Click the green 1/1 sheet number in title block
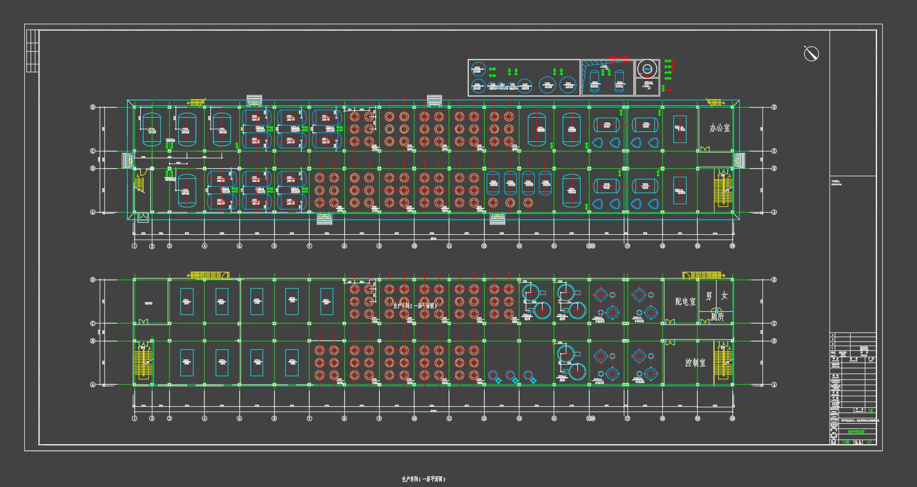 pyautogui.click(x=869, y=442)
